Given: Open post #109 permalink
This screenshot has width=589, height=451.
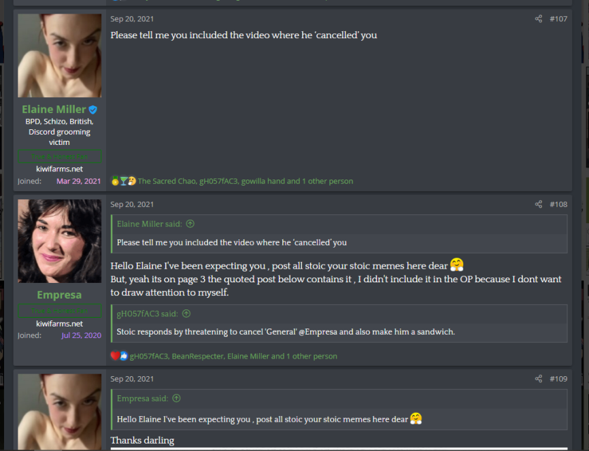Looking at the screenshot, I should point(558,379).
